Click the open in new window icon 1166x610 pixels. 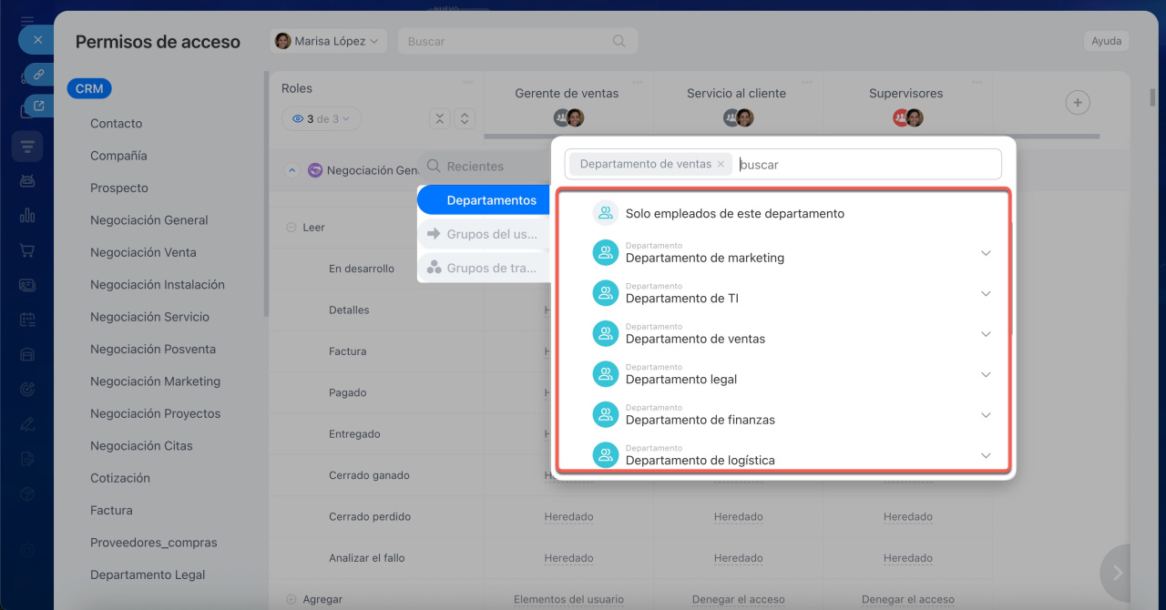pos(38,106)
